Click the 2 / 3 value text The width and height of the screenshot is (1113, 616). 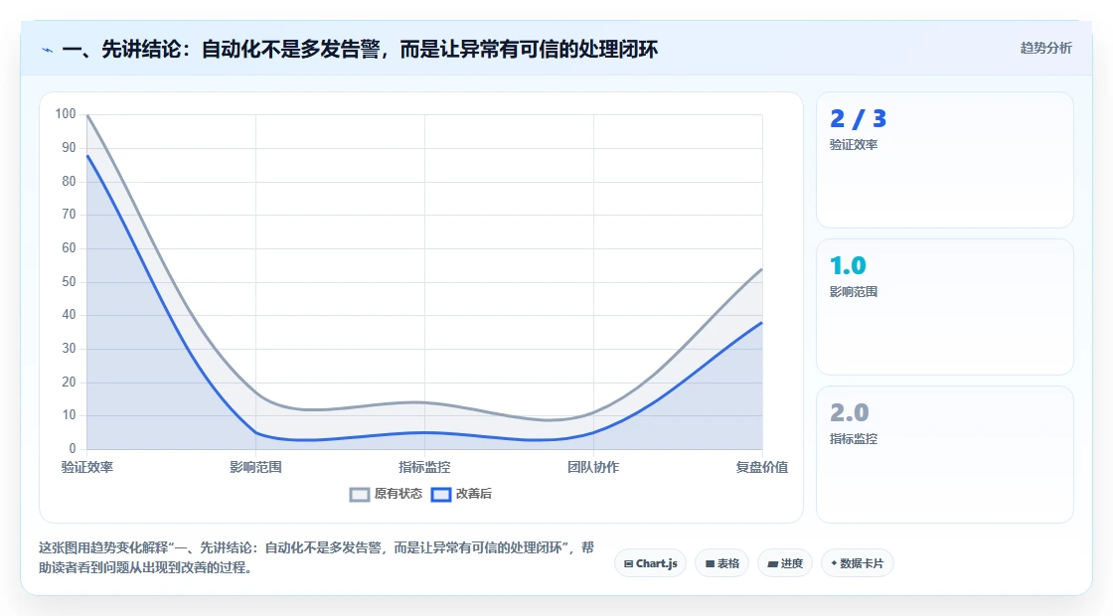pyautogui.click(x=859, y=118)
